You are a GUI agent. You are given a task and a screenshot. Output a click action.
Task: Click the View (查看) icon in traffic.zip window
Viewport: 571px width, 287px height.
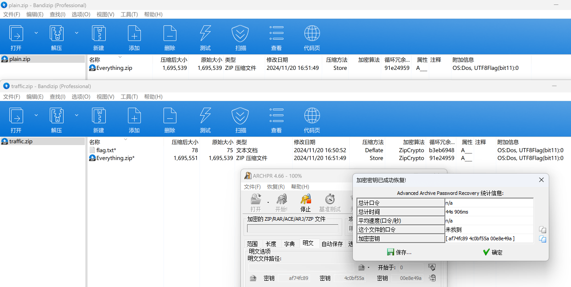(x=276, y=120)
